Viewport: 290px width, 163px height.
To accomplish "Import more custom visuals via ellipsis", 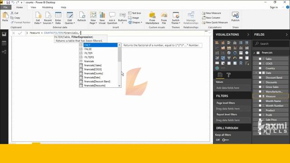I will 223,68.
